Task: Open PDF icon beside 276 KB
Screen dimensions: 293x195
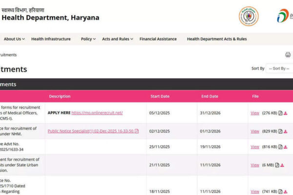Action: pos(280,113)
